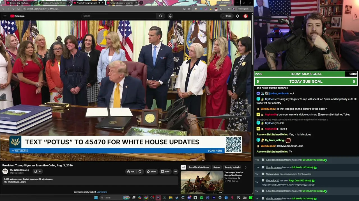This screenshot has width=359, height=201.
Task: Select the All filter chip
Action: [x=183, y=167]
